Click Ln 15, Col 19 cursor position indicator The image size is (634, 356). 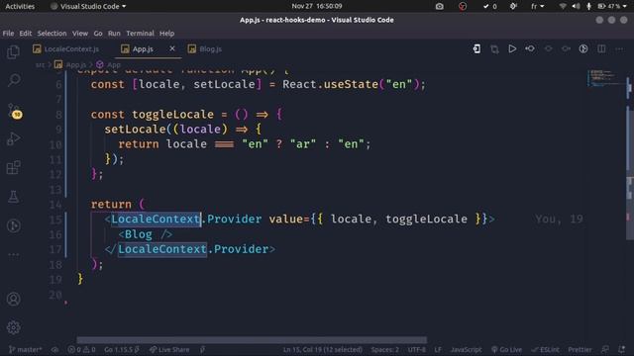tap(322, 349)
